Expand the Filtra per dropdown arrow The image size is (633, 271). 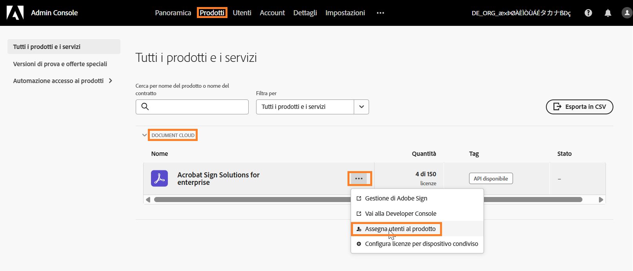361,107
